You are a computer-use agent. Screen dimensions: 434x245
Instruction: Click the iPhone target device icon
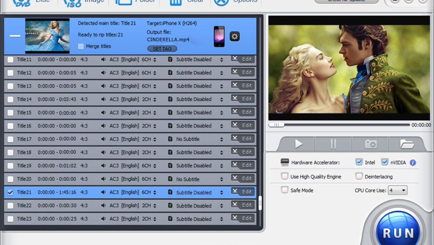[x=219, y=36]
